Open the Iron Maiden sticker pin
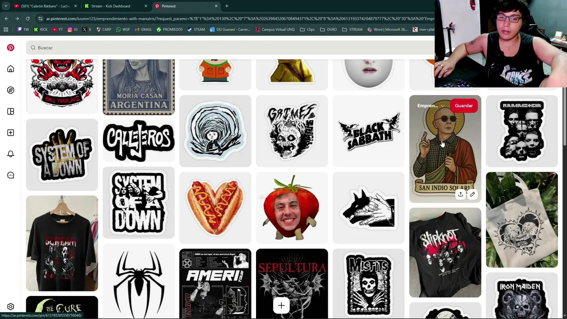The image size is (567, 319). click(x=522, y=296)
